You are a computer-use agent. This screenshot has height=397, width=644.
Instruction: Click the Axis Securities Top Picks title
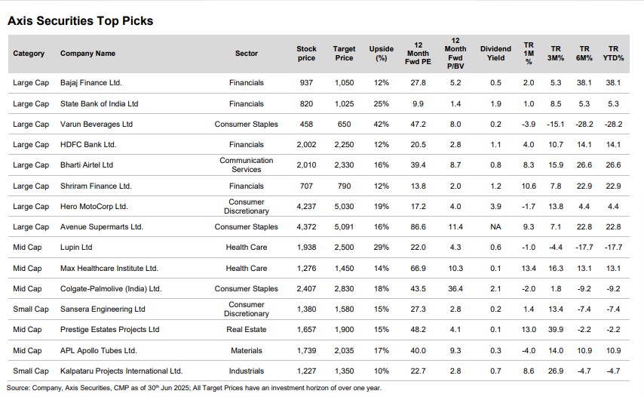(x=80, y=21)
